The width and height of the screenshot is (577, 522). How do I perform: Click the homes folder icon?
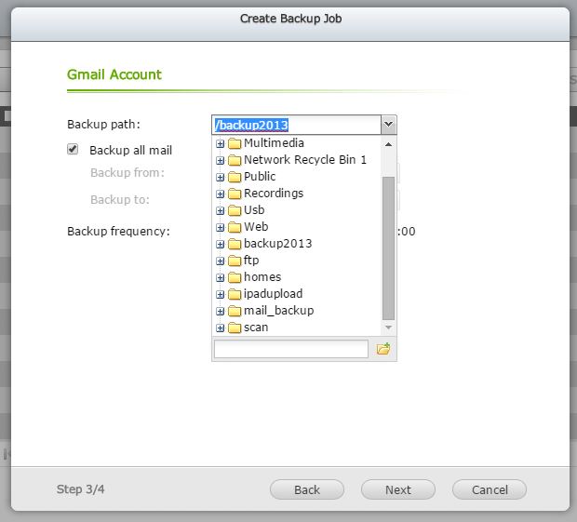(235, 277)
